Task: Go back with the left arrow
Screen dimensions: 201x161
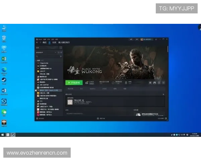Action: [x=37, y=43]
